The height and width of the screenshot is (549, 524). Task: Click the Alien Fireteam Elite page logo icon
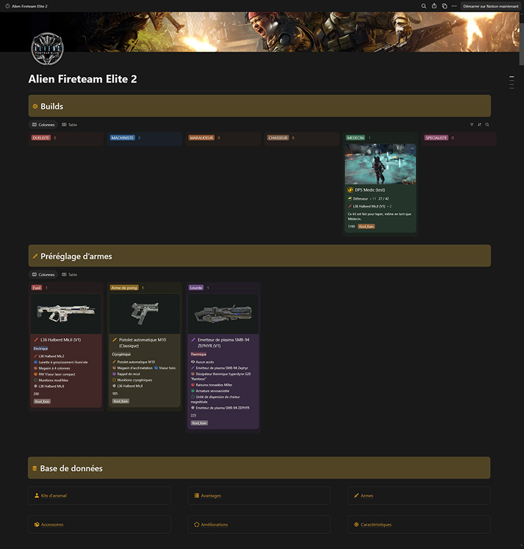tap(47, 49)
